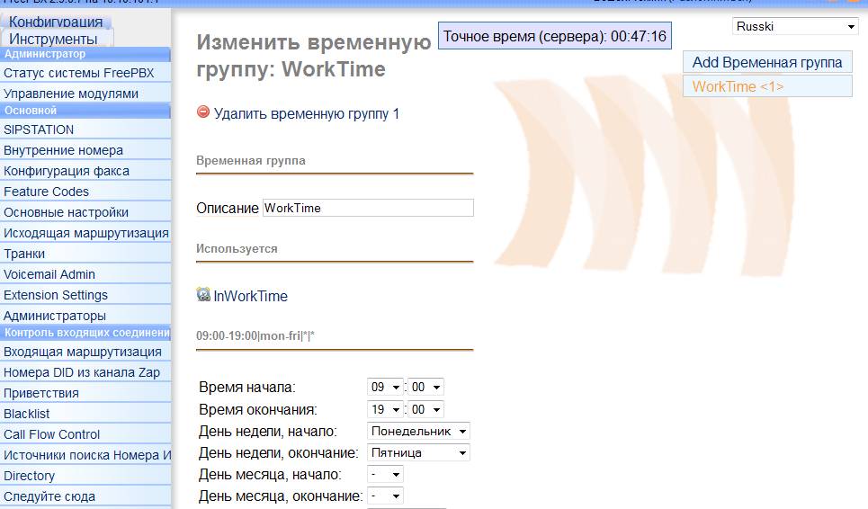Open Extension Settings sidebar item
Image resolution: width=868 pixels, height=509 pixels.
(85, 295)
